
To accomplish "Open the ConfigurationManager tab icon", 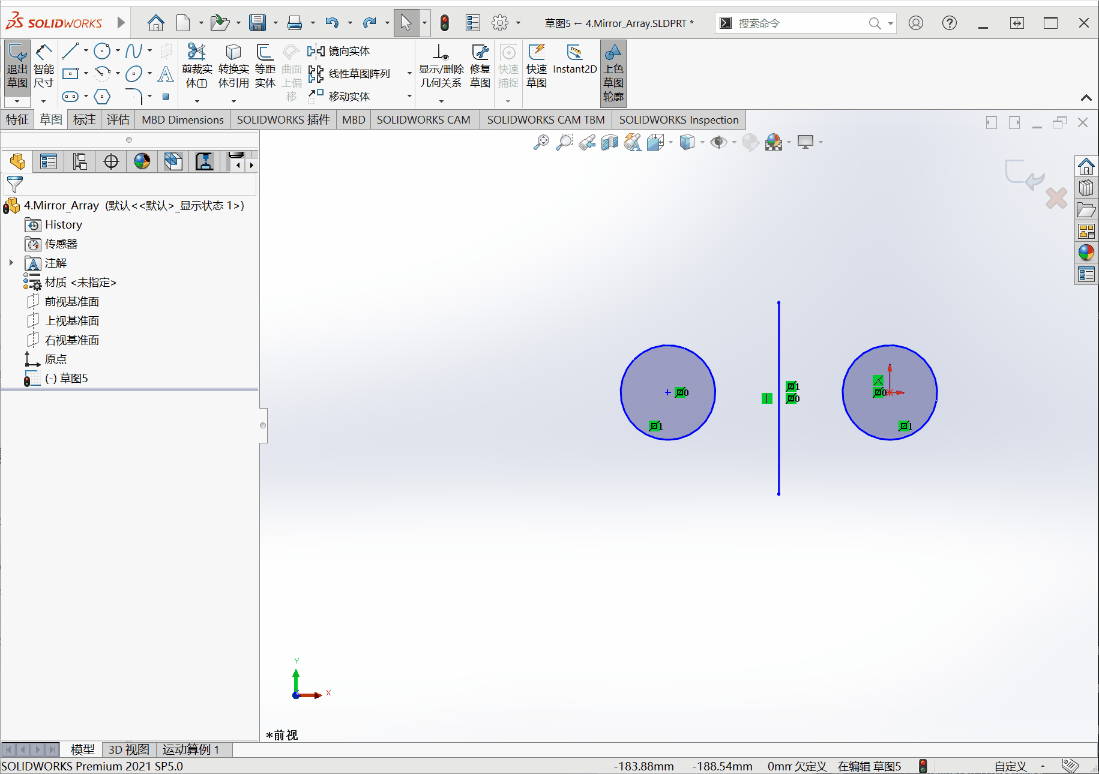I will [x=79, y=161].
